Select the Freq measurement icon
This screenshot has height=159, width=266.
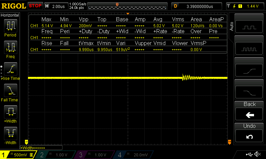[x=11, y=47]
